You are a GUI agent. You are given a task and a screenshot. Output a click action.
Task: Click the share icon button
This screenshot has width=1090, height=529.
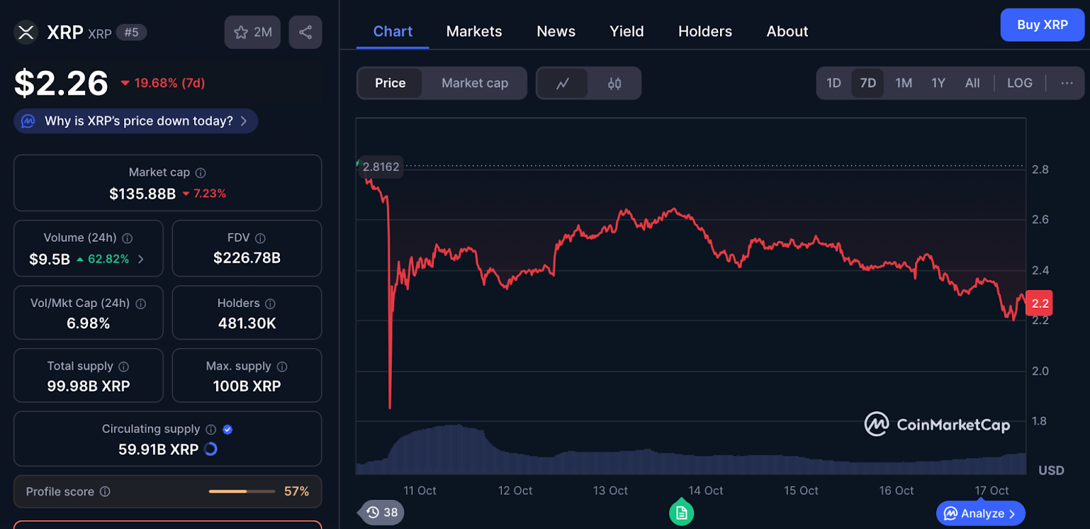point(305,32)
